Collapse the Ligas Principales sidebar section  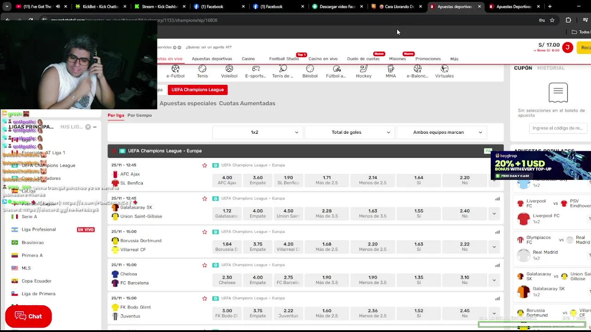point(95,127)
